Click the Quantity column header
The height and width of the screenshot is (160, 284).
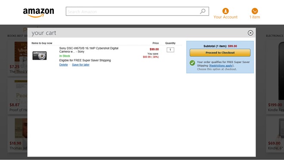click(170, 43)
